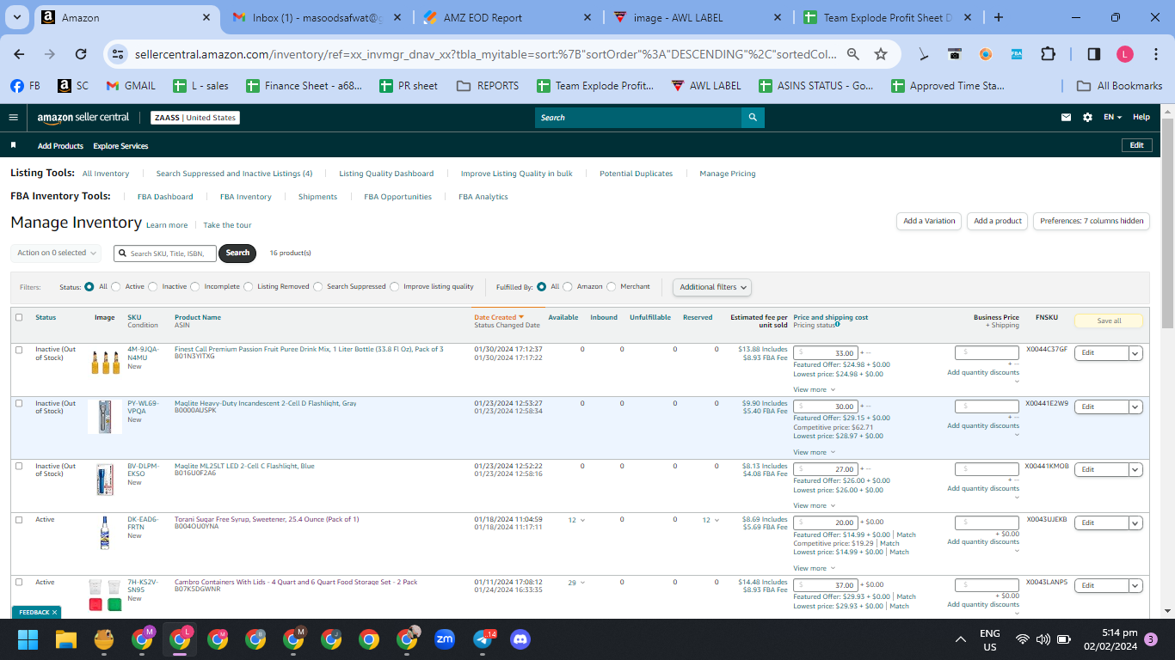The image size is (1175, 660).
Task: Expand the Available 29 dropdown for Cambro Containers
Action: coord(575,583)
